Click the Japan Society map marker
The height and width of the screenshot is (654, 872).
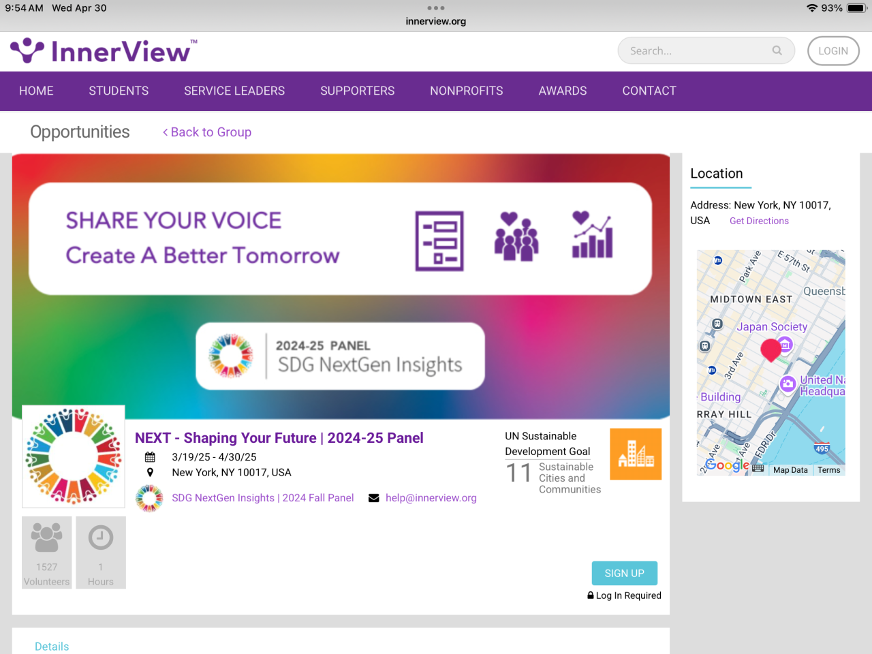785,344
